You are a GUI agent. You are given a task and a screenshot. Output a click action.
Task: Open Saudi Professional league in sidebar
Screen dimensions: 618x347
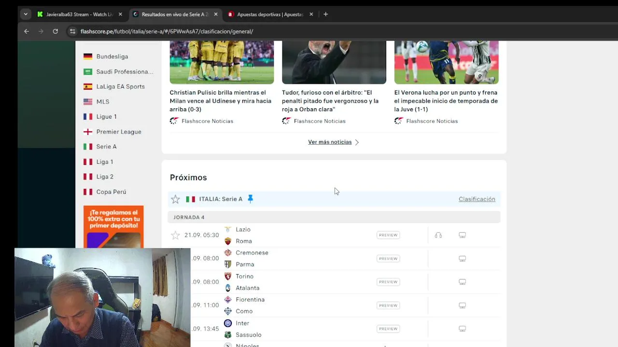125,72
